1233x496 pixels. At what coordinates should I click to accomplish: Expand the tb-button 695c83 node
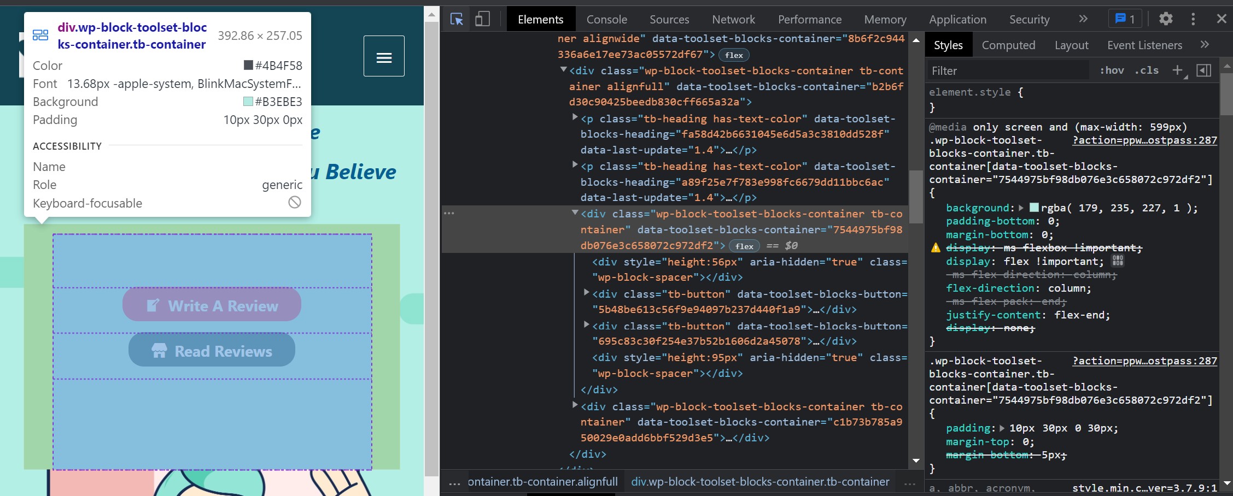coord(586,325)
